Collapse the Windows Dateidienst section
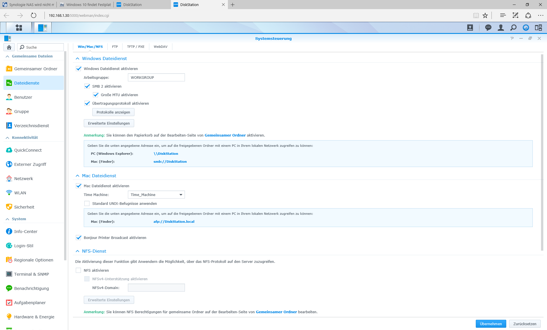This screenshot has width=547, height=330. [x=77, y=59]
